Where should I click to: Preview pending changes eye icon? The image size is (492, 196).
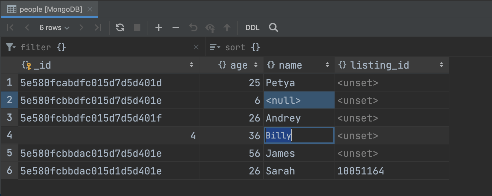point(210,28)
